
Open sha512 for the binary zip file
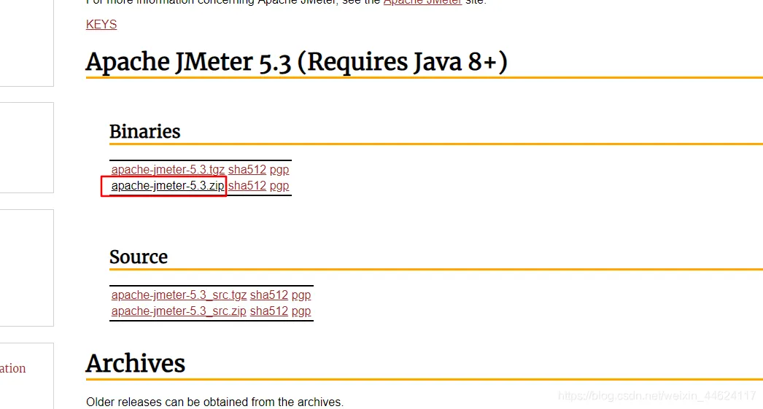[x=247, y=185]
